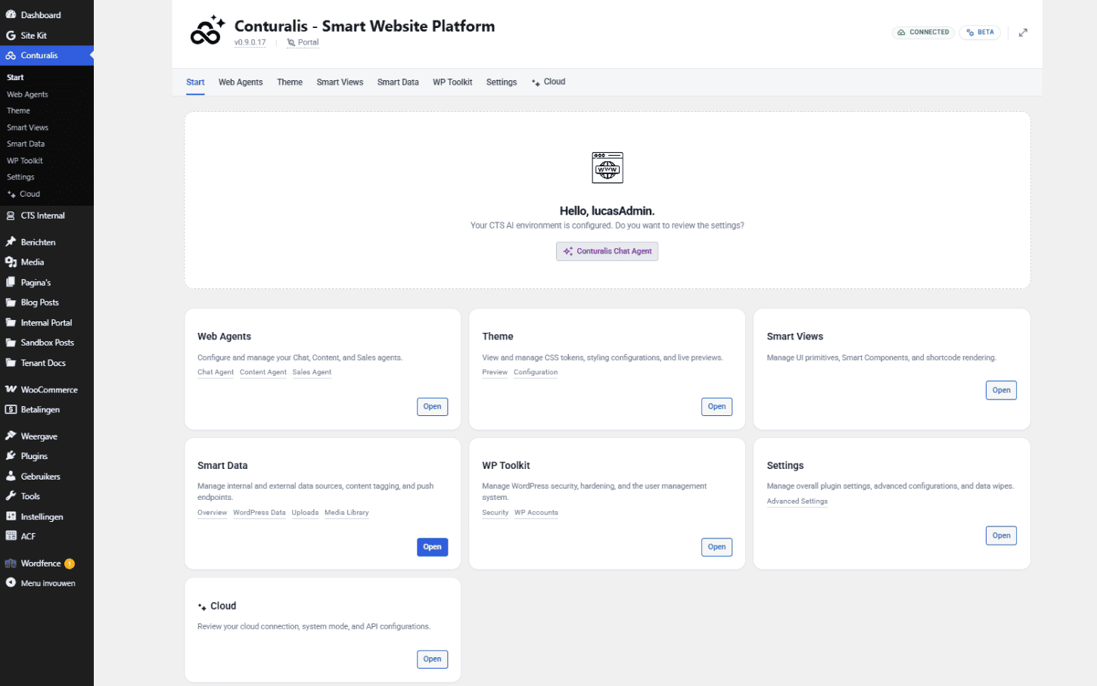Click the Wordfence shield icon
Screen dimensions: 1097x686
click(x=11, y=563)
